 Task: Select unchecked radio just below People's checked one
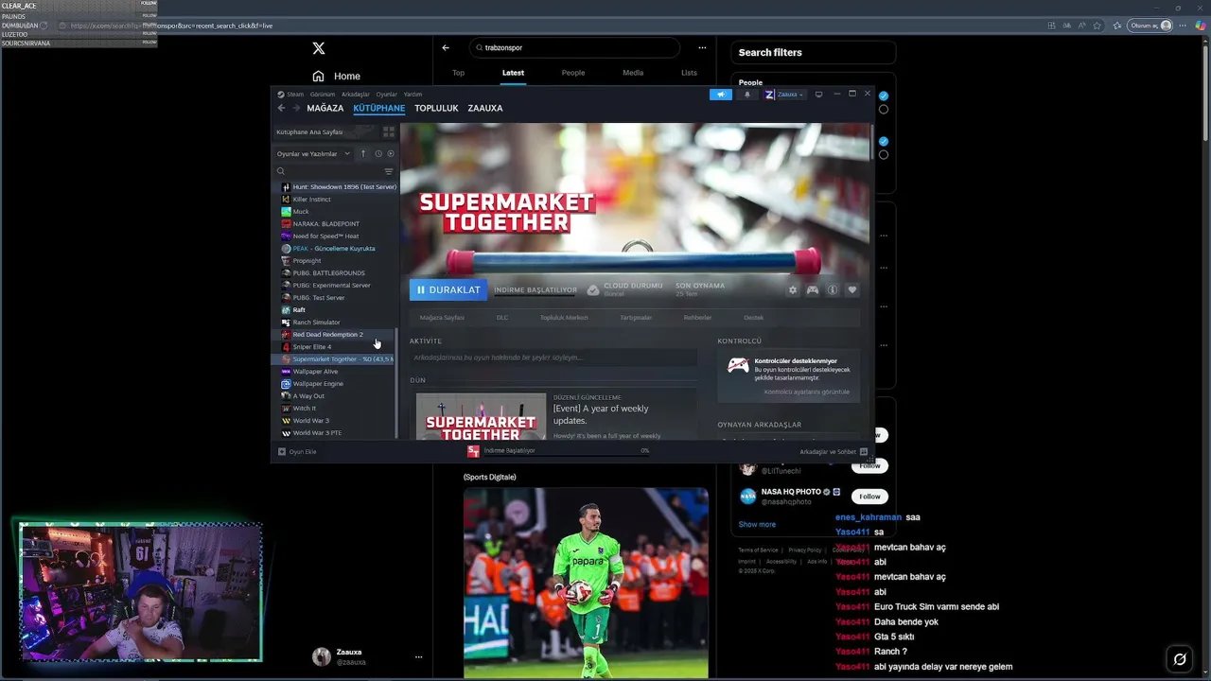(883, 110)
